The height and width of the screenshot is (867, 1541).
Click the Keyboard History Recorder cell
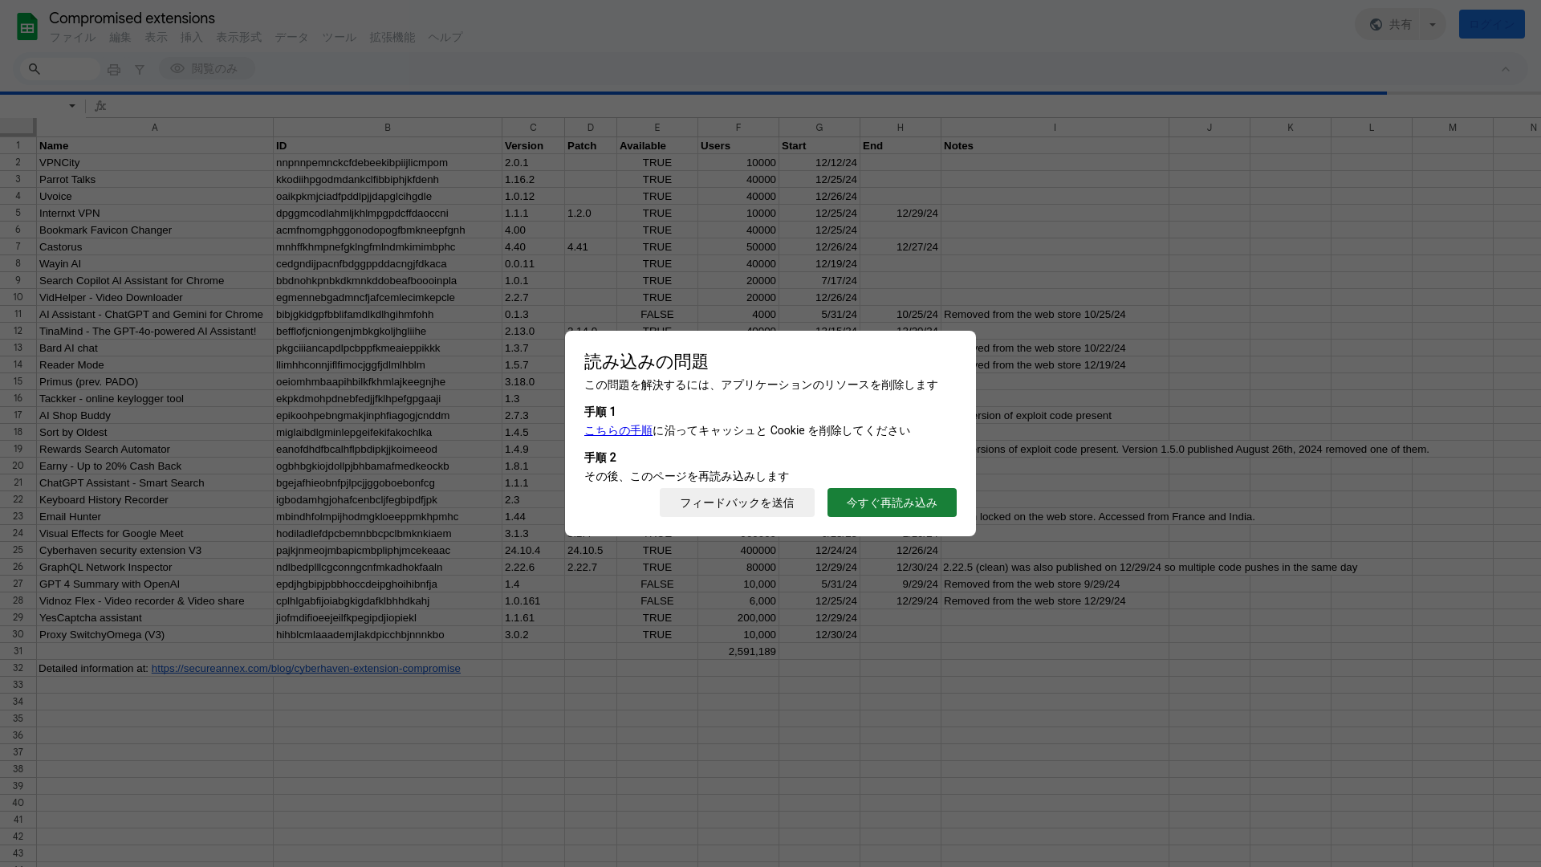(155, 500)
